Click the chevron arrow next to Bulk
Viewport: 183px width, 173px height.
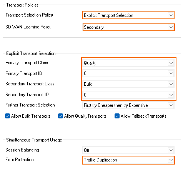point(171,84)
